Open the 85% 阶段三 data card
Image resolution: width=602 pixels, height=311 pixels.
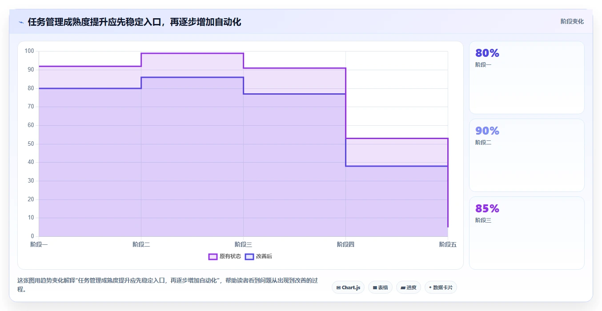pyautogui.click(x=526, y=233)
